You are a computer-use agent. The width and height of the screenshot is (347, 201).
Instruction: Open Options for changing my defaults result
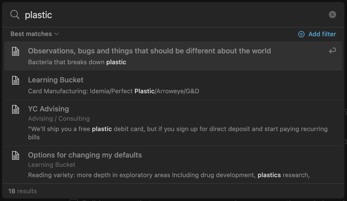tap(173, 165)
